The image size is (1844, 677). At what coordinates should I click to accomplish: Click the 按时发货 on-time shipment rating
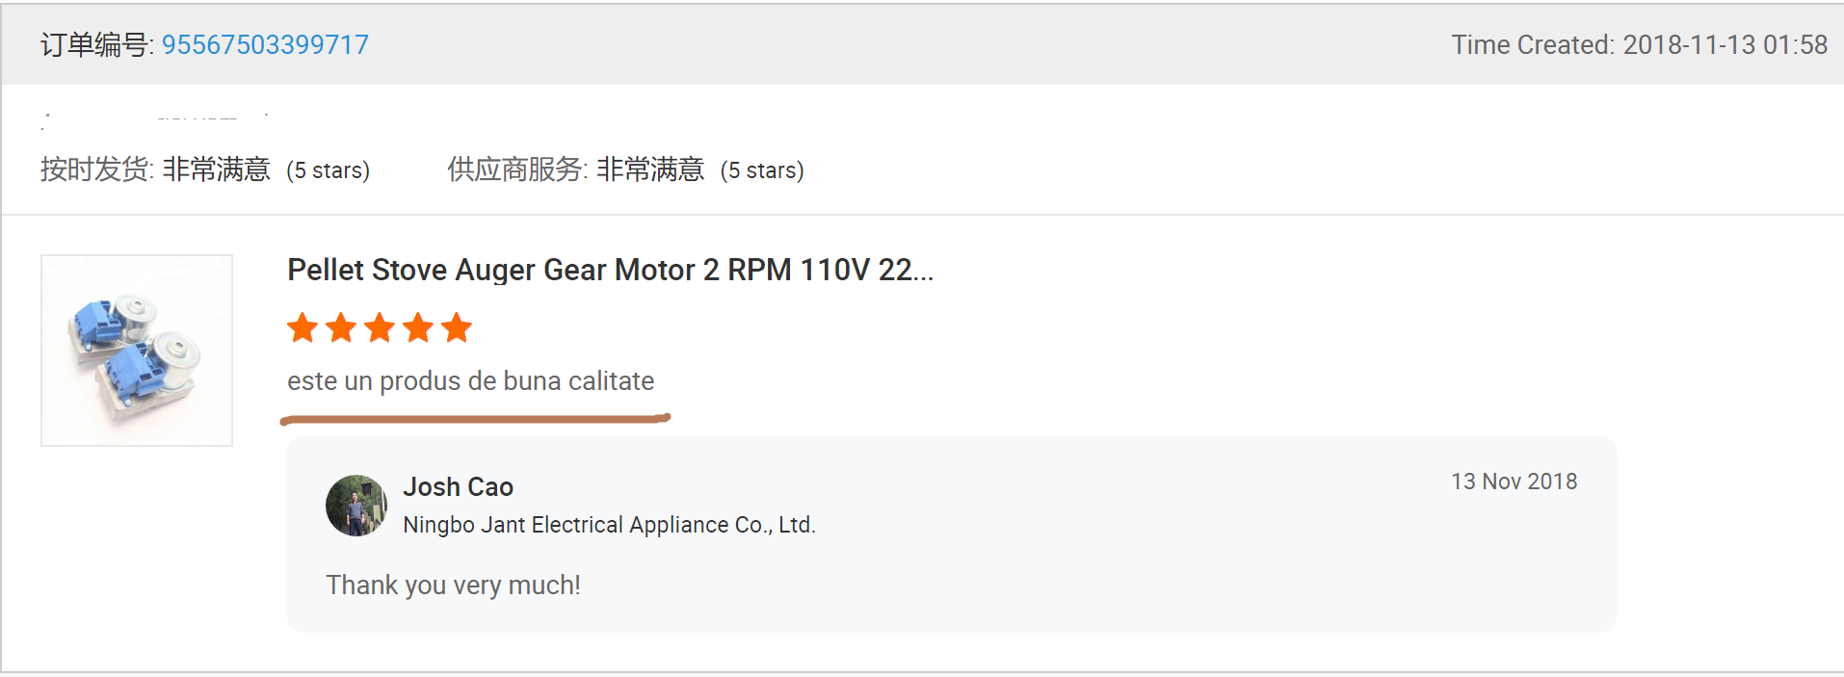pyautogui.click(x=204, y=169)
